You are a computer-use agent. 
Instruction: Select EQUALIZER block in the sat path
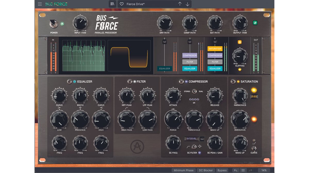[x=215, y=68]
